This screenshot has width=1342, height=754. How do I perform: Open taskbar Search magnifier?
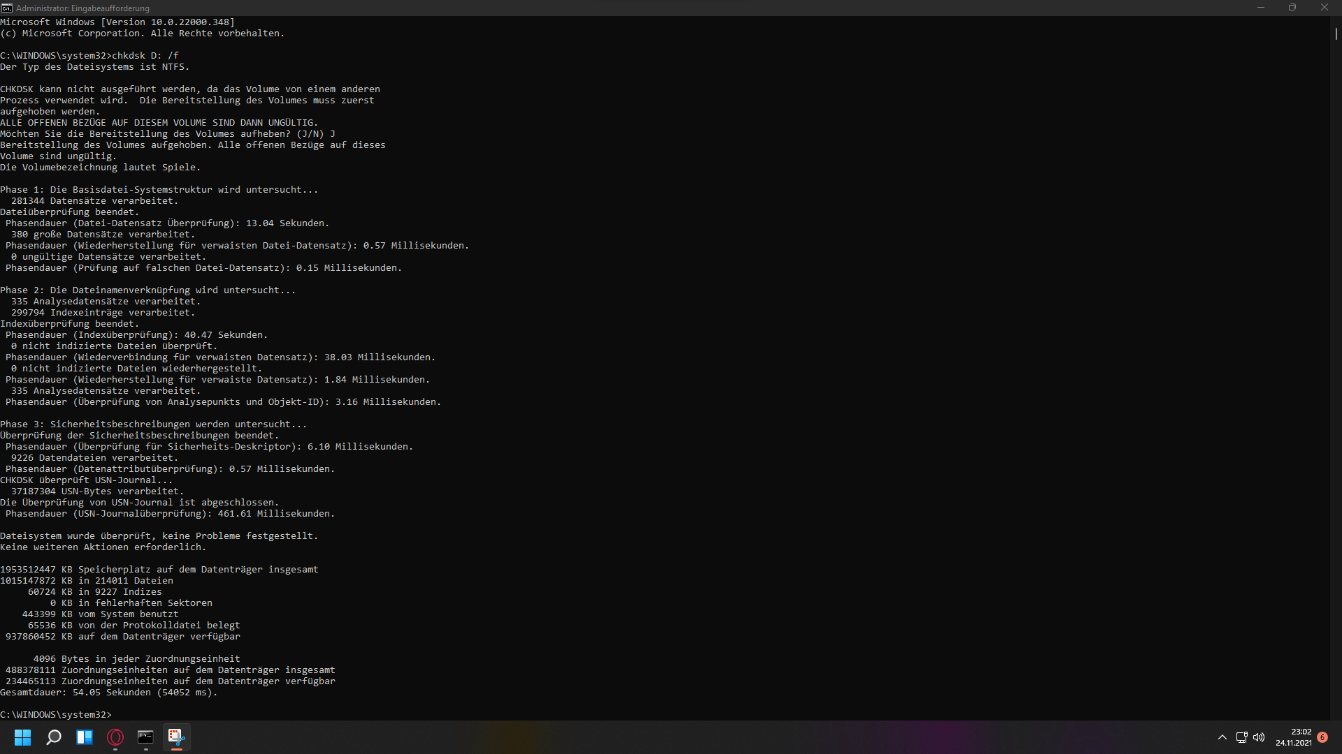click(54, 737)
